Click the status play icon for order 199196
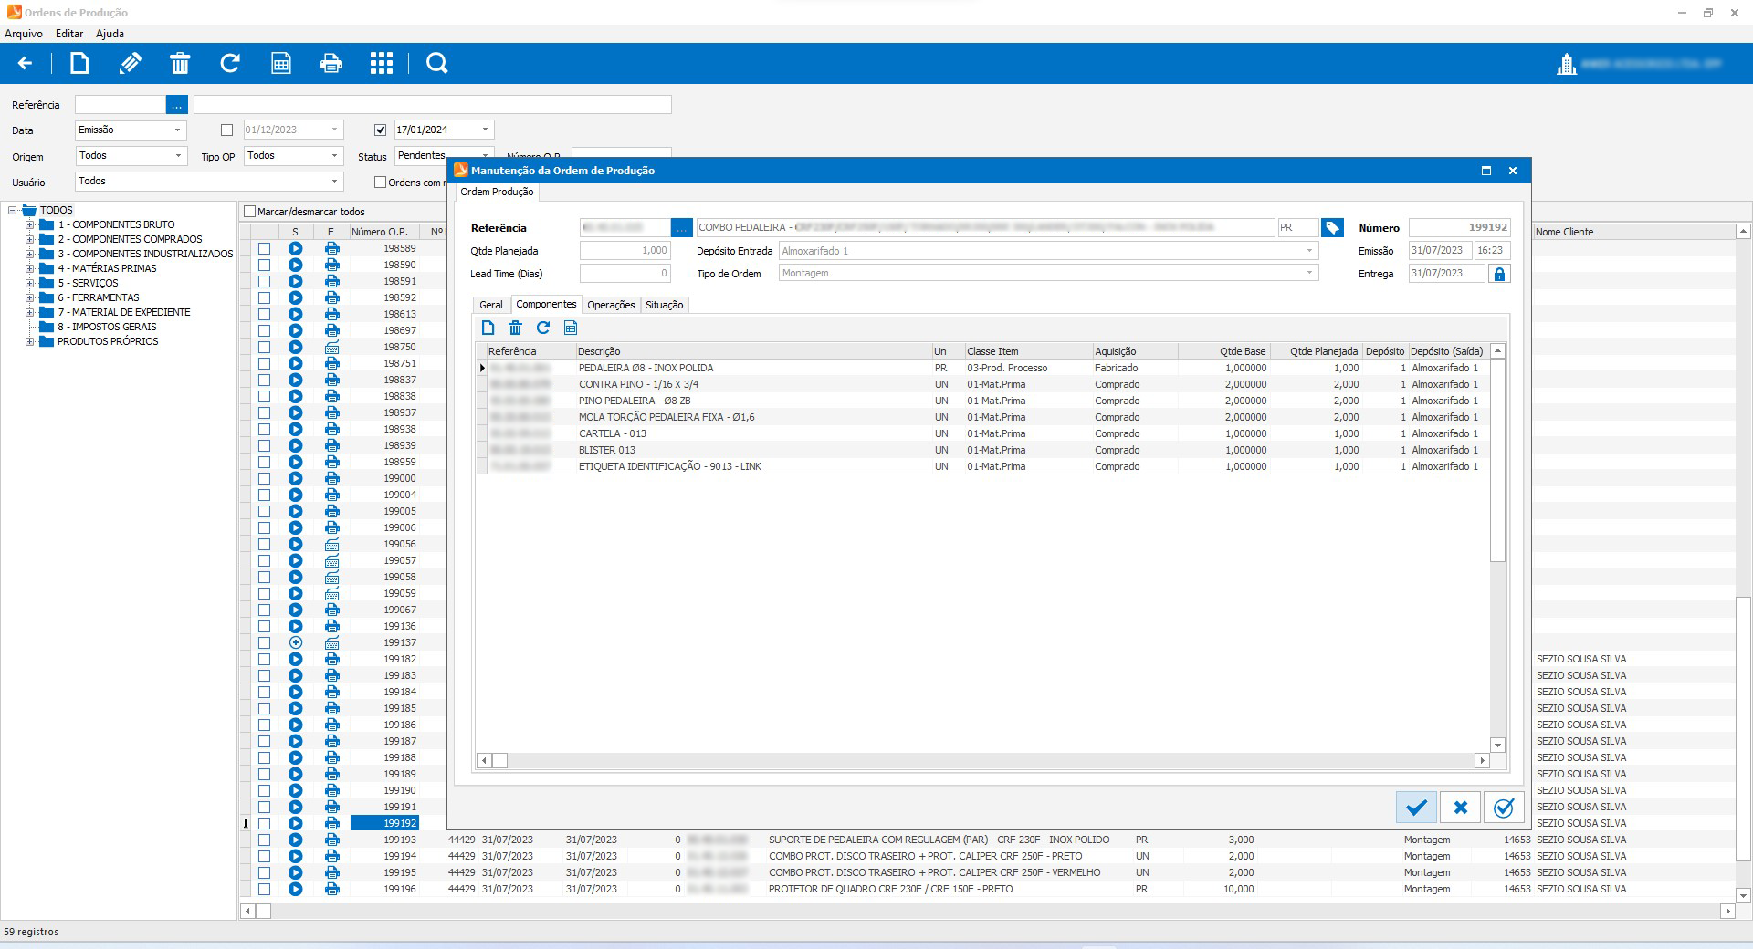 click(295, 889)
